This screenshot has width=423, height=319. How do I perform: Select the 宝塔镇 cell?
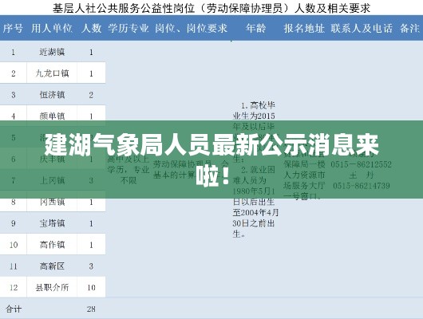coord(52,223)
